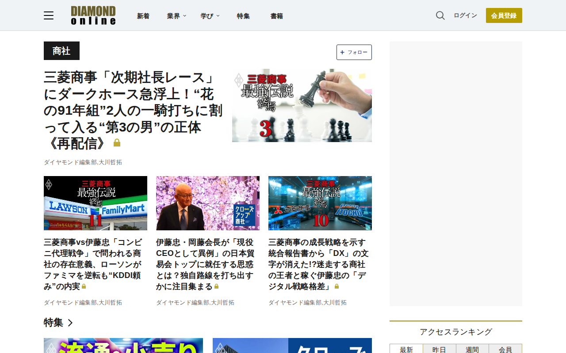Read the 統合報告書 DX article
This screenshot has height=353, width=566.
point(318,264)
